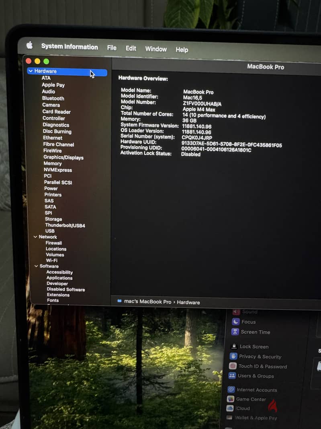
Task: Select Fonts under Software
Action: point(53,300)
